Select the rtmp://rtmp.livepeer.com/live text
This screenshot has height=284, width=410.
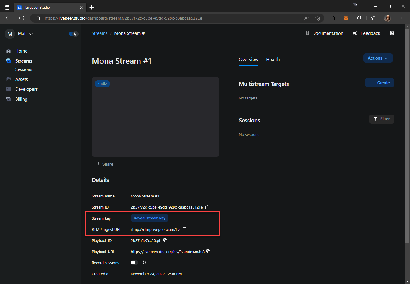[156, 229]
